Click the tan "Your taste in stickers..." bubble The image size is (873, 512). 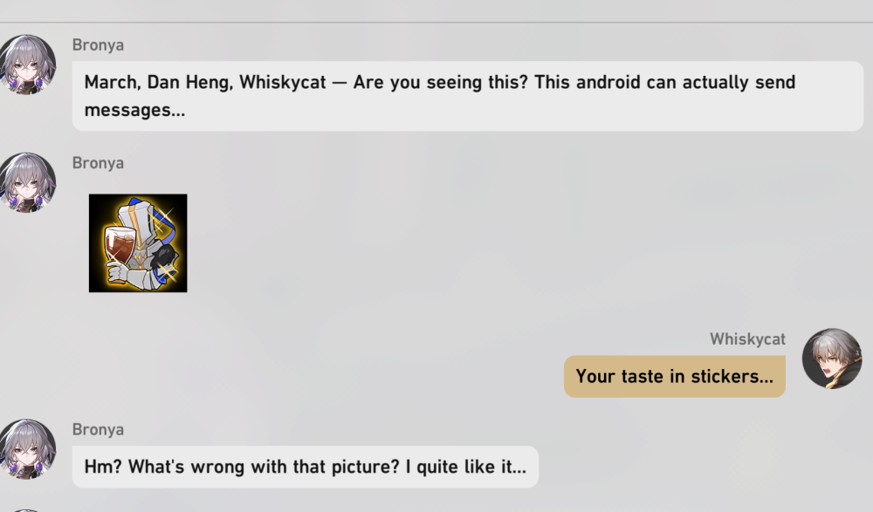tap(674, 377)
